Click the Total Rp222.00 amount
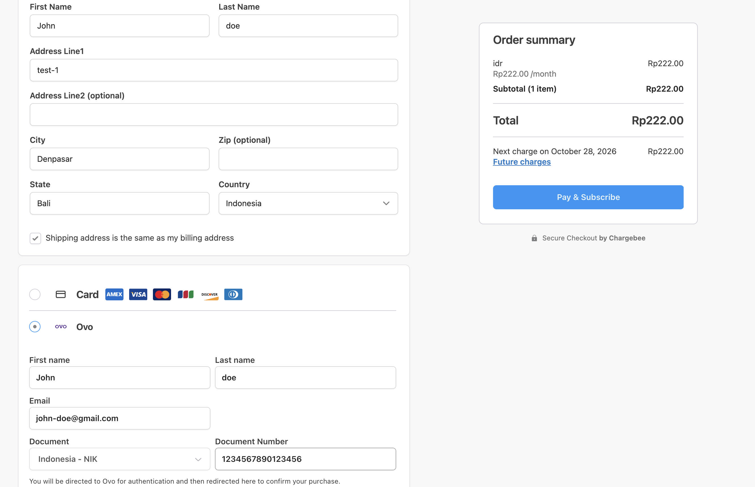Viewport: 755px width, 487px height. point(657,120)
